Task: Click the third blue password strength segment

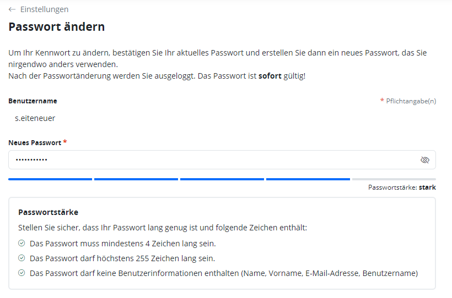Action: pos(222,179)
